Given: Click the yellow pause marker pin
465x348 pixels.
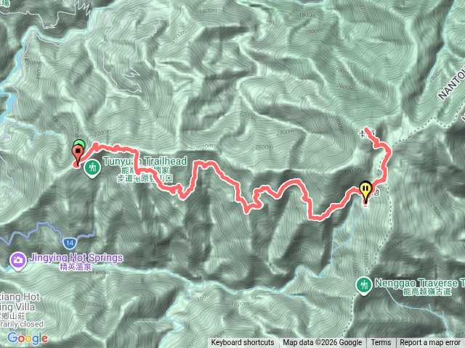Looking at the screenshot, I should coord(365,191).
